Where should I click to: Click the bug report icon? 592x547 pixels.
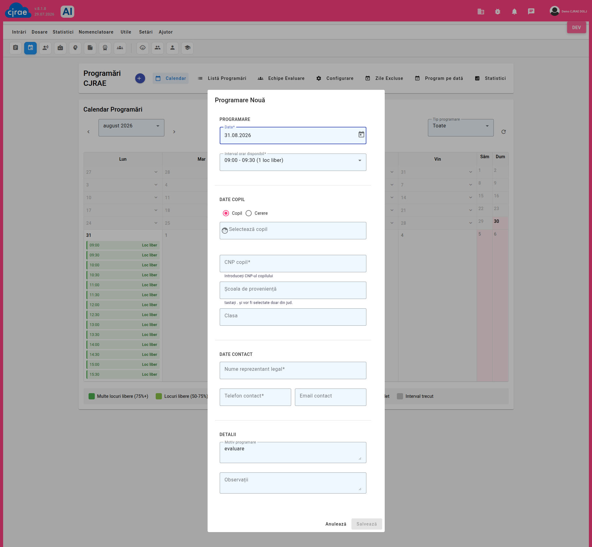tap(498, 11)
